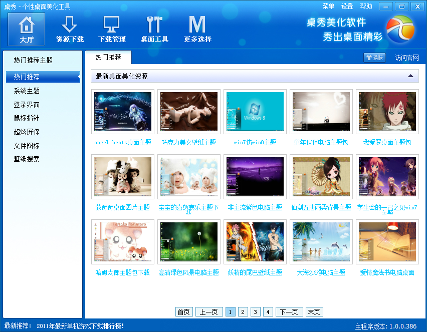This screenshot has height=332, width=427.
Task: Click the 资源下载 download arrow icon
Action: point(70,24)
